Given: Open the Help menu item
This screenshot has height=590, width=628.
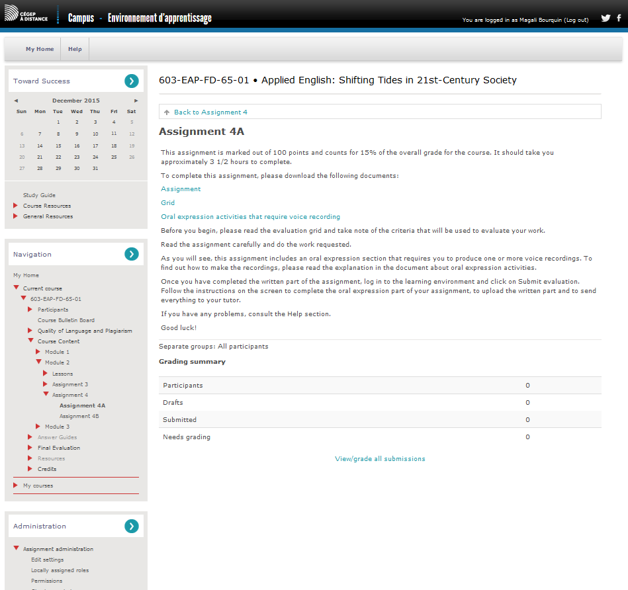Looking at the screenshot, I should (x=75, y=49).
